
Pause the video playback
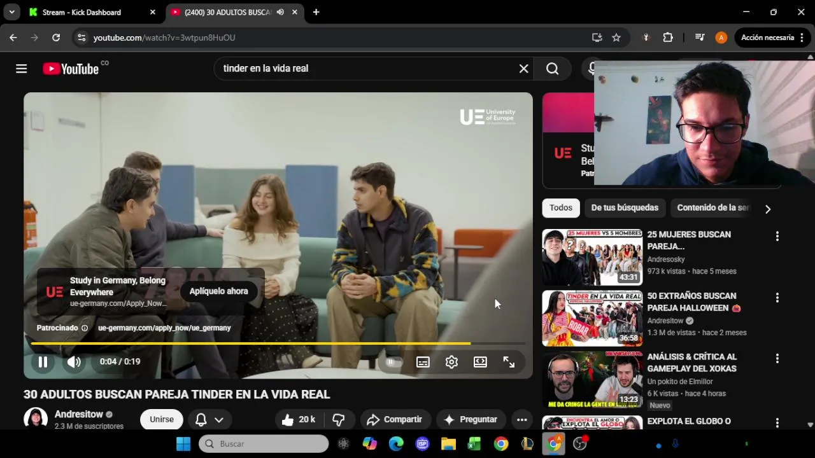click(43, 362)
